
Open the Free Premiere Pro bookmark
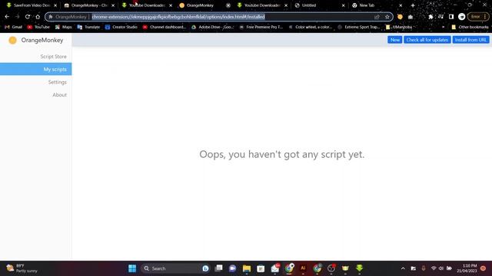tap(261, 27)
